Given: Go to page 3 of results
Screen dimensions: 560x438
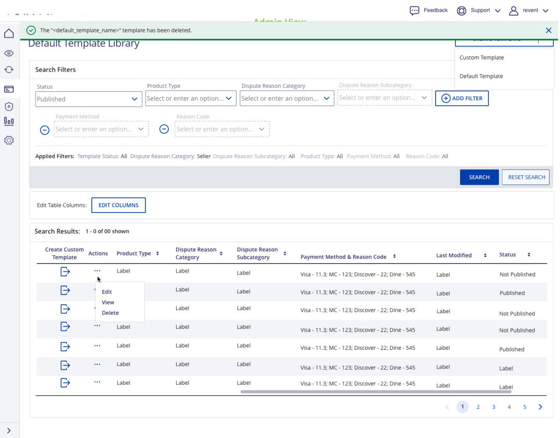Looking at the screenshot, I should (x=493, y=407).
